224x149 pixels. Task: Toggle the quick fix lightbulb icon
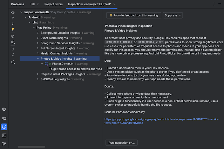click(x=13, y=29)
